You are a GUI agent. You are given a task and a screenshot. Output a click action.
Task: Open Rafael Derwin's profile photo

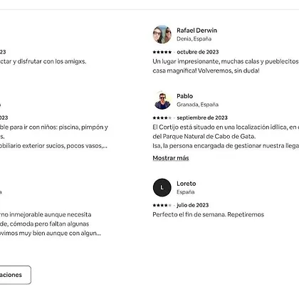(x=162, y=34)
